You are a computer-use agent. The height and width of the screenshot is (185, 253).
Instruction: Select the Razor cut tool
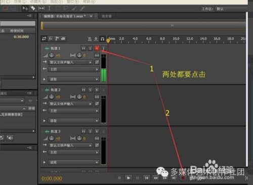click(x=33, y=9)
